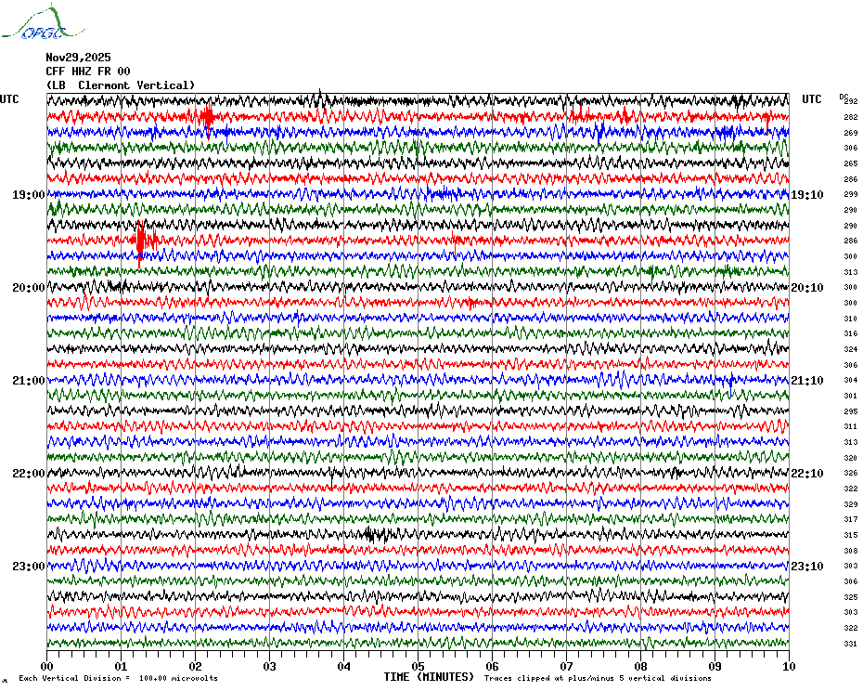This screenshot has height=691, width=863.
Task: Select the Nov29,2025 date text
Action: tap(78, 58)
